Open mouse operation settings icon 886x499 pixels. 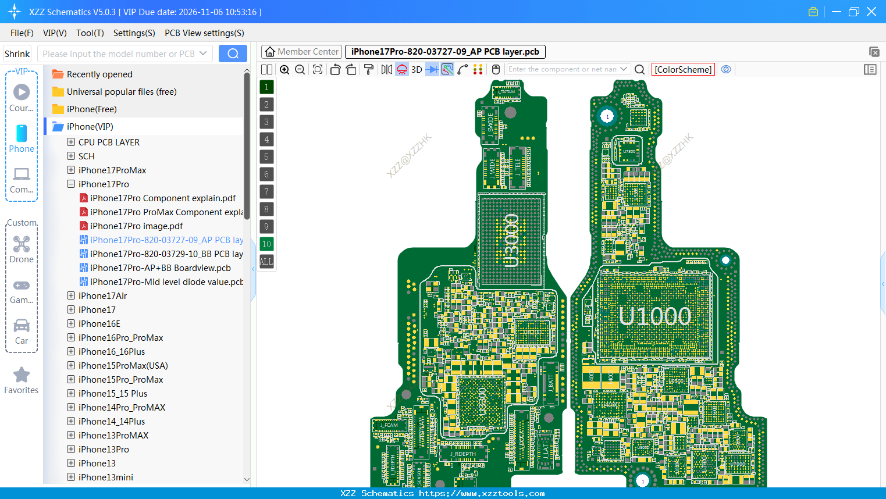(495, 69)
